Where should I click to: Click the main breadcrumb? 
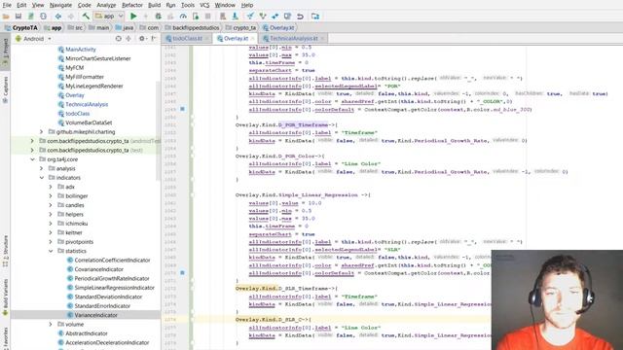coord(99,28)
